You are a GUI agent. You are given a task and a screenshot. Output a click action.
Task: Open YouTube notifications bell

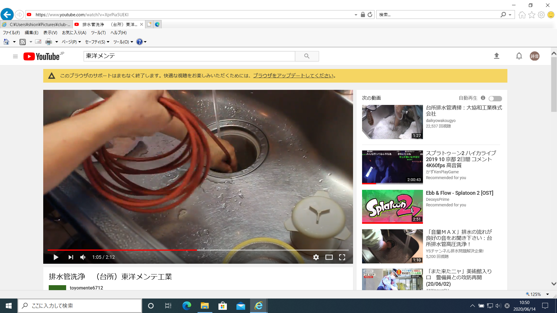click(x=519, y=56)
